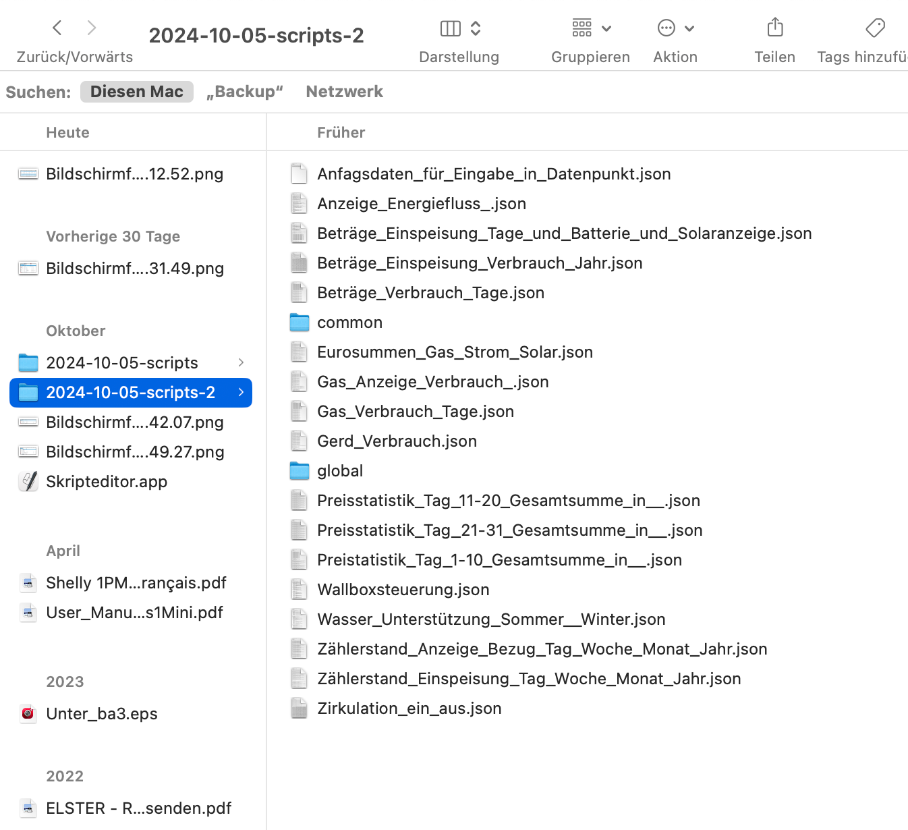908x830 pixels.
Task: Click the Shelly 1PM PDF file icon
Action: pyautogui.click(x=28, y=583)
